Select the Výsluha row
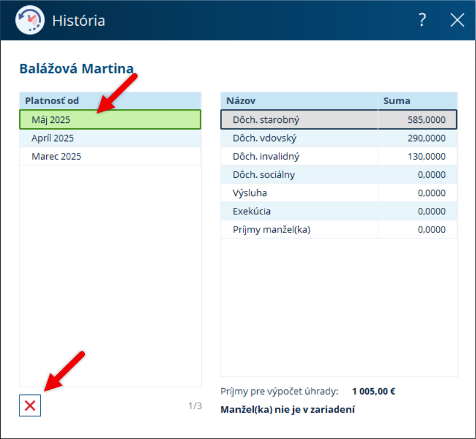Image resolution: width=476 pixels, height=439 pixels. click(x=339, y=193)
